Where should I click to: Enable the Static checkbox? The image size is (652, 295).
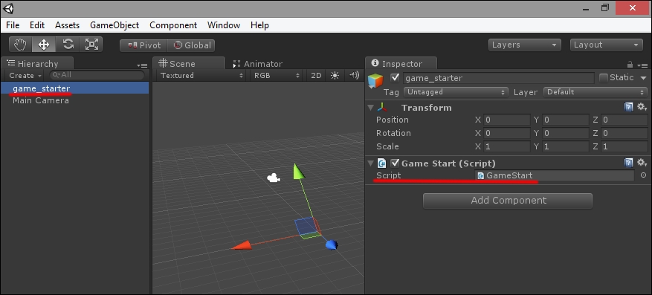pos(604,78)
